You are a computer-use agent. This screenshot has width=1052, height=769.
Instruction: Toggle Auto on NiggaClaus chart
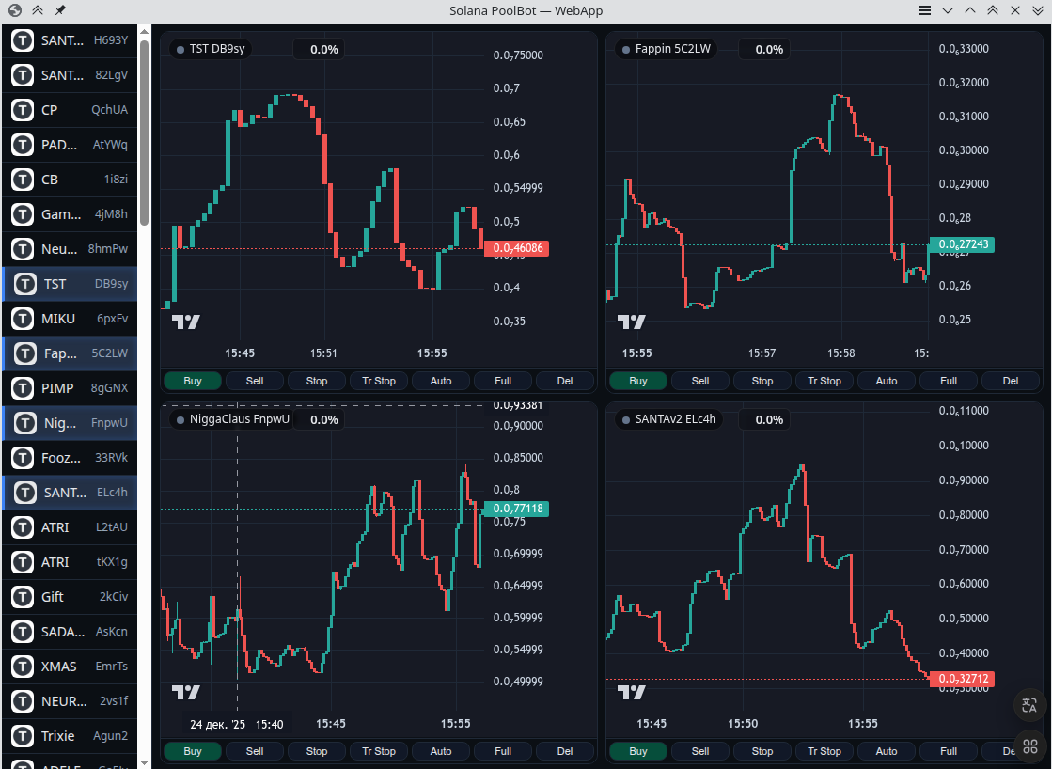[x=441, y=751]
